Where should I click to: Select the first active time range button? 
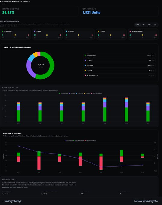[x=138, y=25]
